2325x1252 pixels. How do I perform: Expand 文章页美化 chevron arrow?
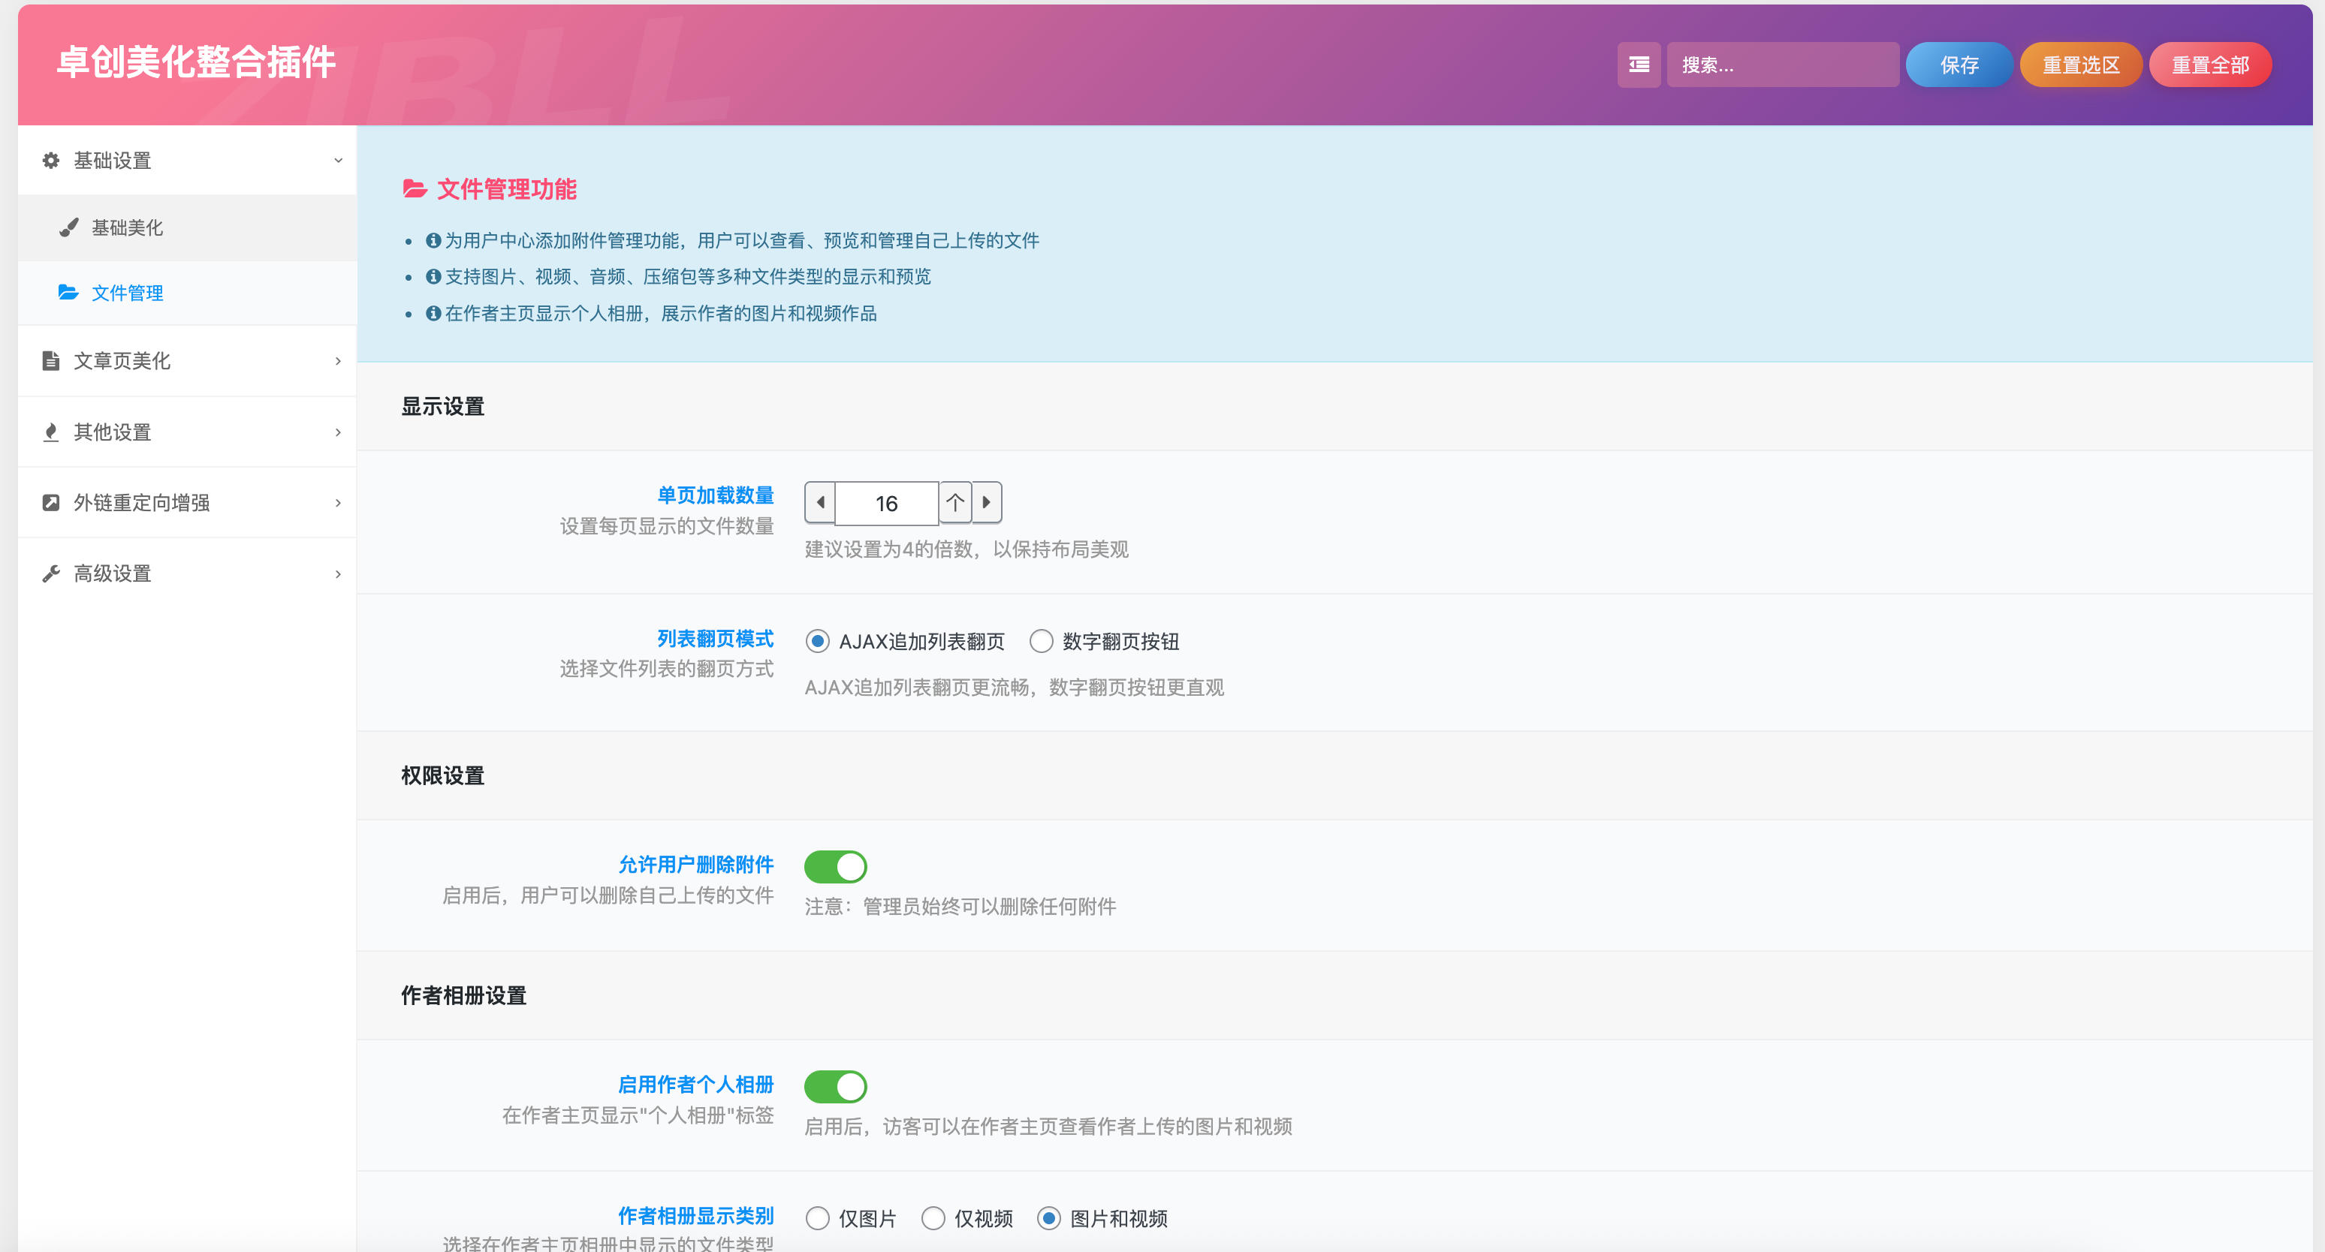(339, 361)
